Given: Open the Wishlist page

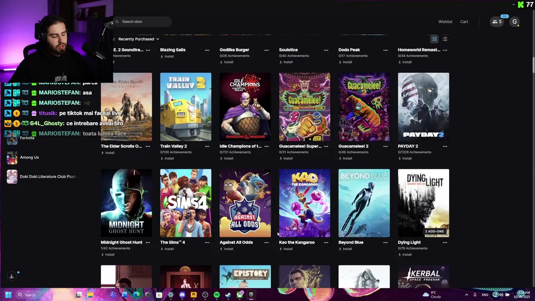Looking at the screenshot, I should pyautogui.click(x=445, y=22).
